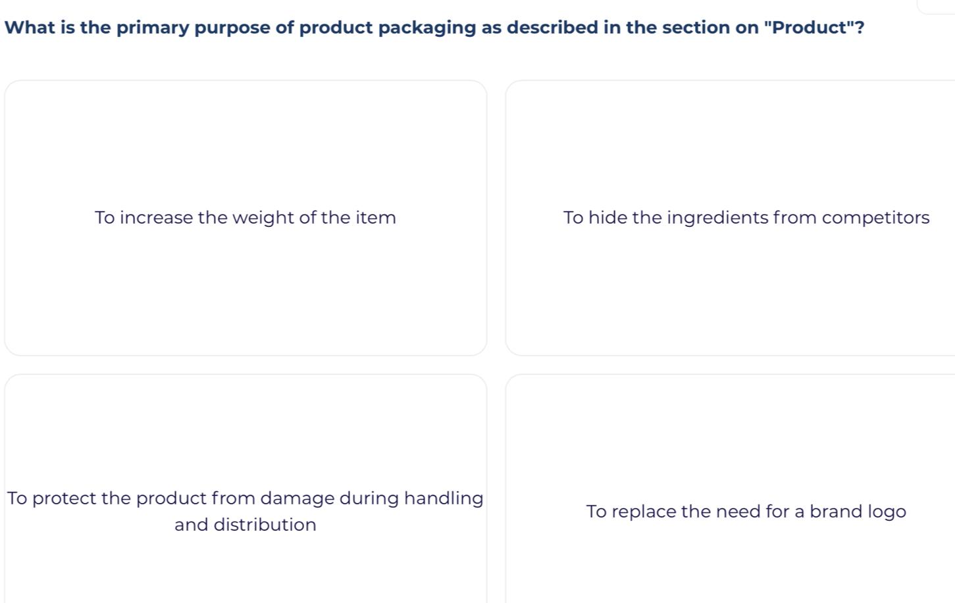Select "To replace the need for a brand logo"
Viewport: 955px width, 603px height.
(746, 512)
